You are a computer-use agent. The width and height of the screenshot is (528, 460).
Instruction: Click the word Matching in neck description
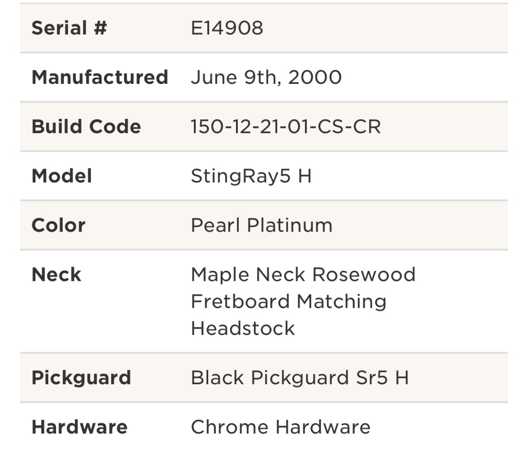(x=341, y=302)
